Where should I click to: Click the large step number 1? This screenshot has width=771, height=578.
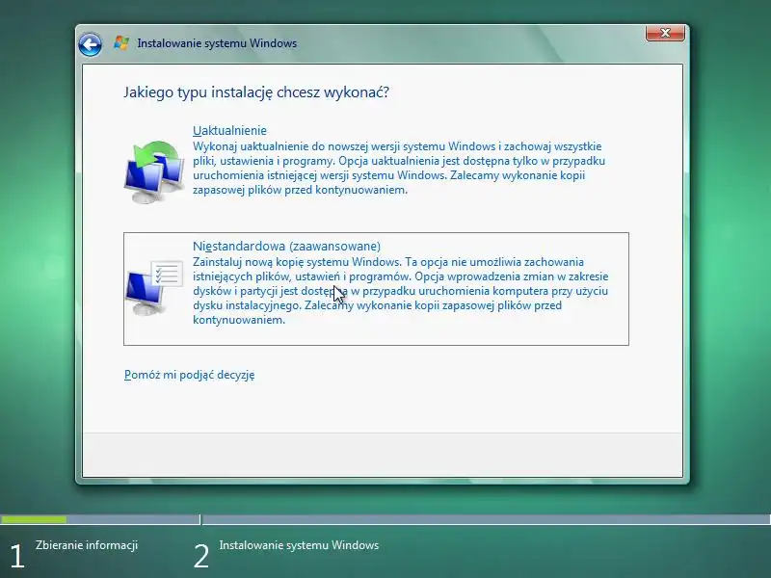coord(17,557)
